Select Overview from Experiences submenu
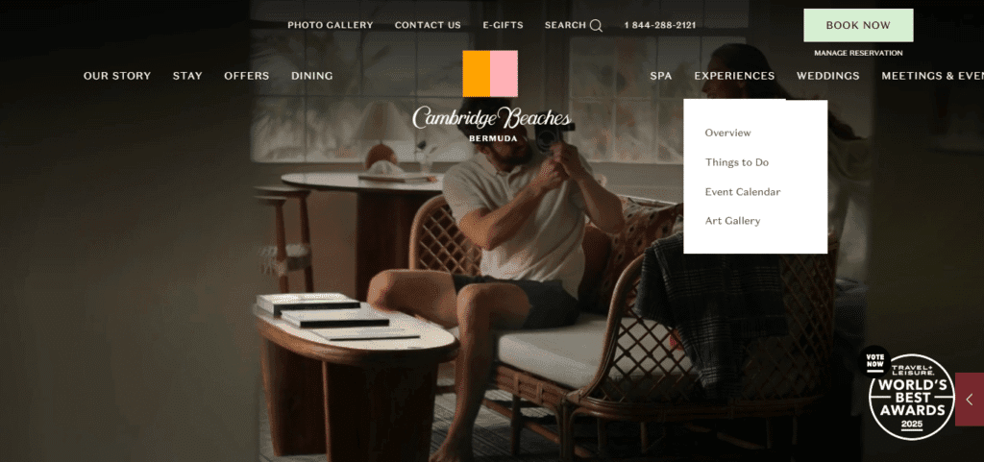The image size is (984, 462). [727, 133]
